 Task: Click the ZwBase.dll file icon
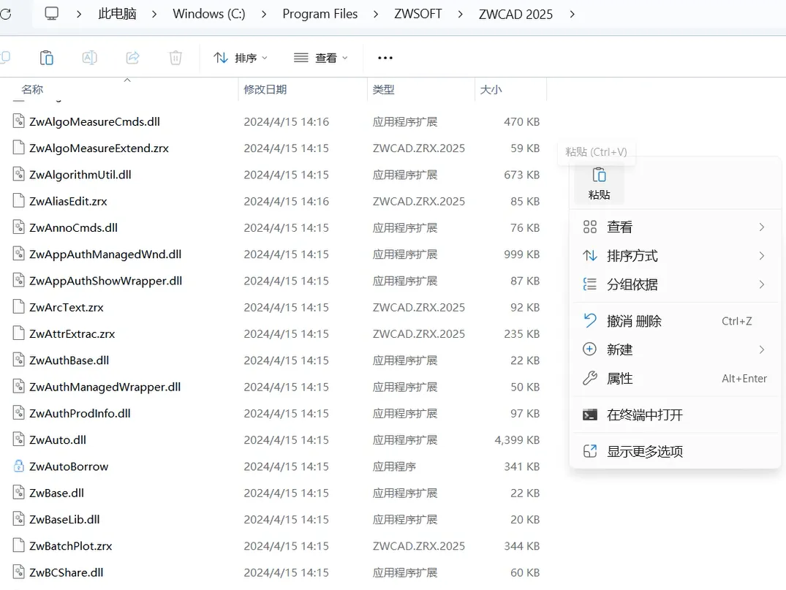pyautogui.click(x=18, y=493)
